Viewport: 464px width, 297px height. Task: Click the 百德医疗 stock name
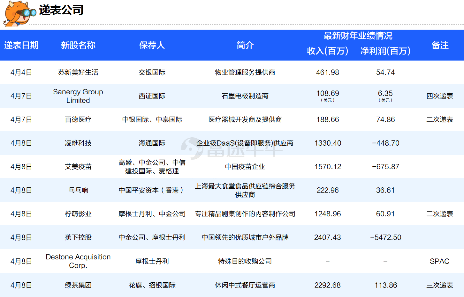(x=78, y=120)
